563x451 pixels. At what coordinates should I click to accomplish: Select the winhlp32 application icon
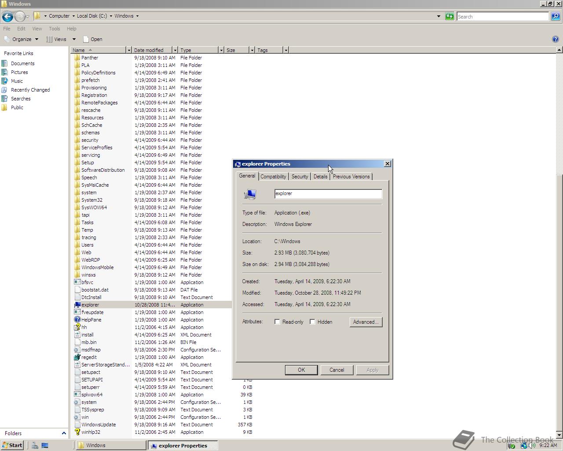[x=77, y=432]
